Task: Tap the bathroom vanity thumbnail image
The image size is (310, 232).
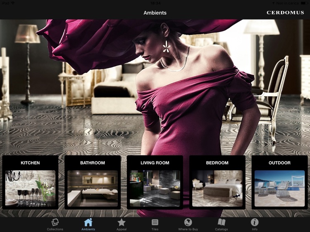Action: (x=93, y=188)
